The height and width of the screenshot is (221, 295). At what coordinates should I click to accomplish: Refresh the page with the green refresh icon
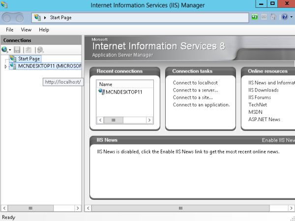[255, 17]
